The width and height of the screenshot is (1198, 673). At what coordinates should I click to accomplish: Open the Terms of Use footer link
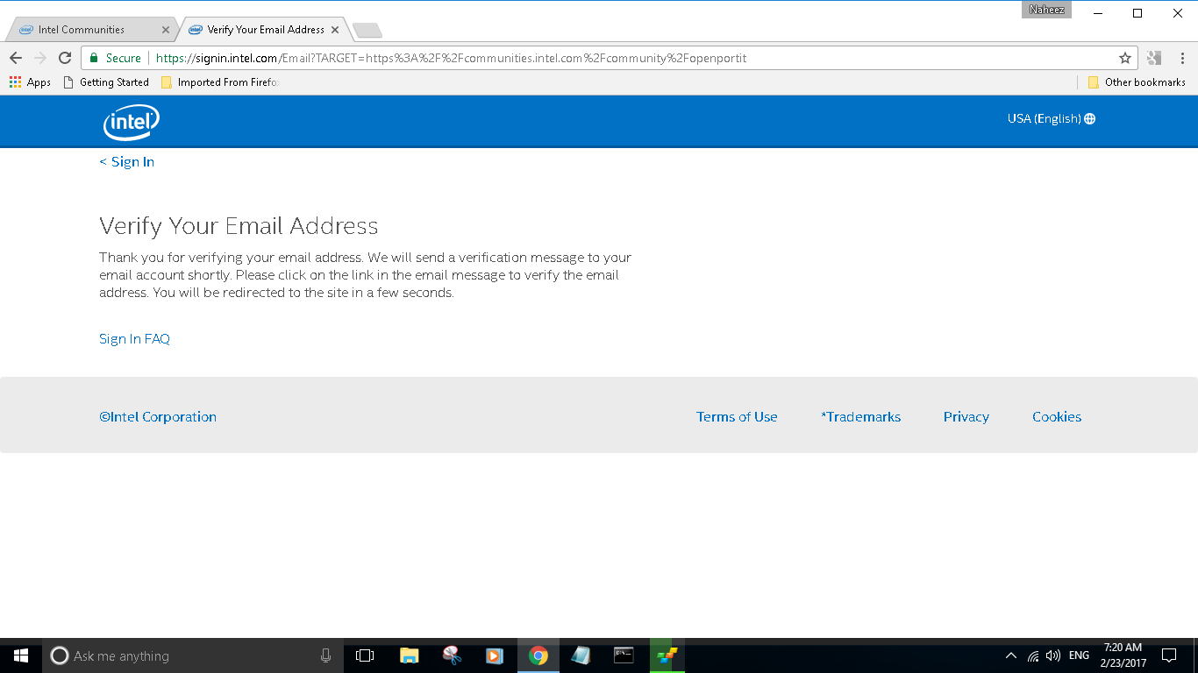737,417
